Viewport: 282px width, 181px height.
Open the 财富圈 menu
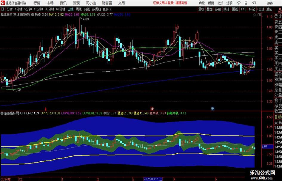pos(107,3)
